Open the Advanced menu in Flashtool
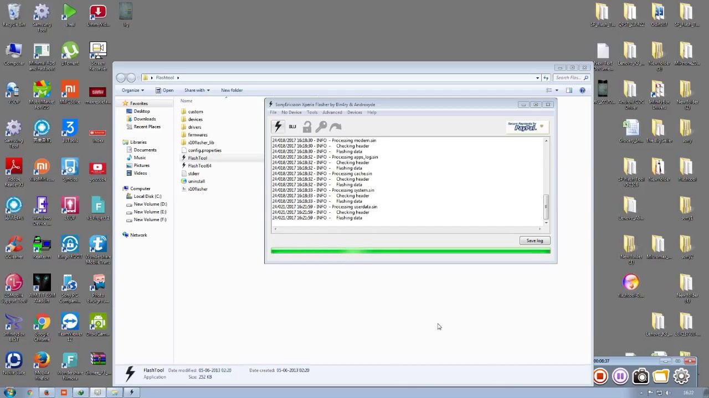709x398 pixels. click(x=332, y=112)
